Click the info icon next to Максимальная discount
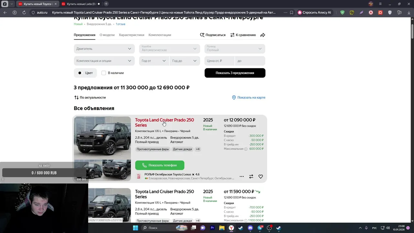Viewport: 414px width, 233px height. (246, 149)
